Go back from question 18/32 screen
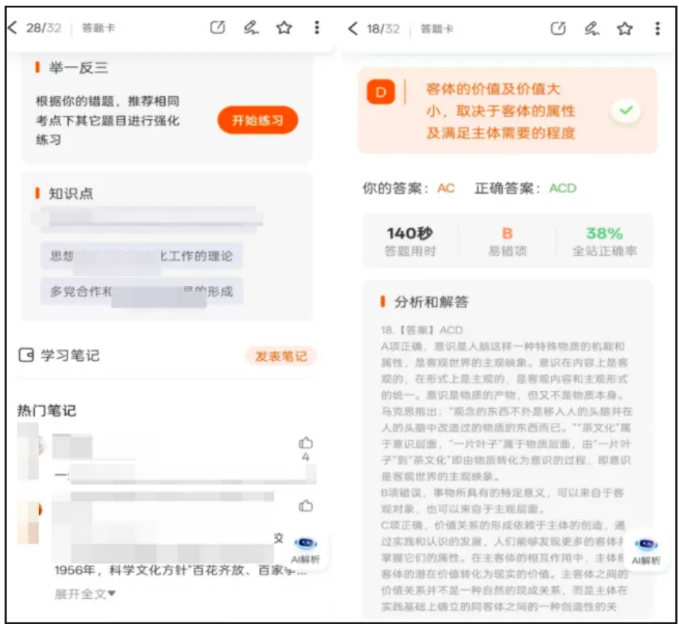The height and width of the screenshot is (624, 679). click(x=353, y=29)
